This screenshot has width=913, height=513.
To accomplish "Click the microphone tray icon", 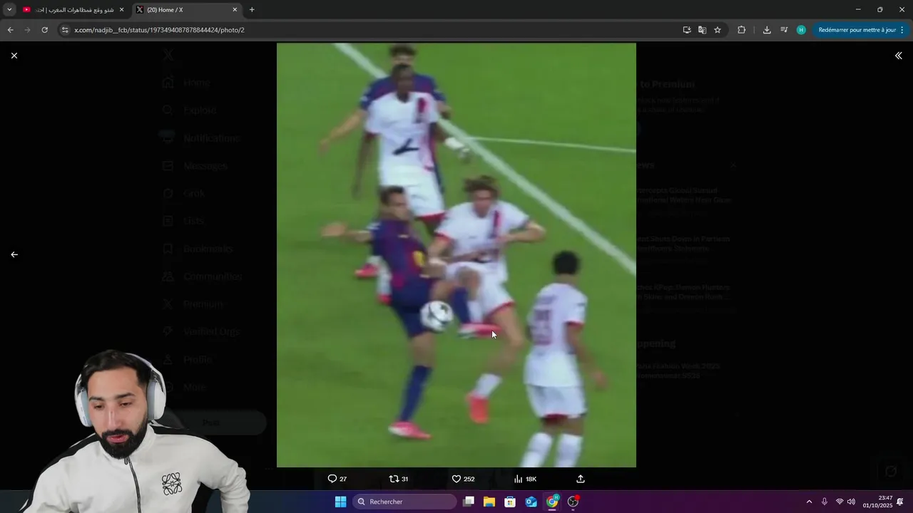I will pos(825,502).
